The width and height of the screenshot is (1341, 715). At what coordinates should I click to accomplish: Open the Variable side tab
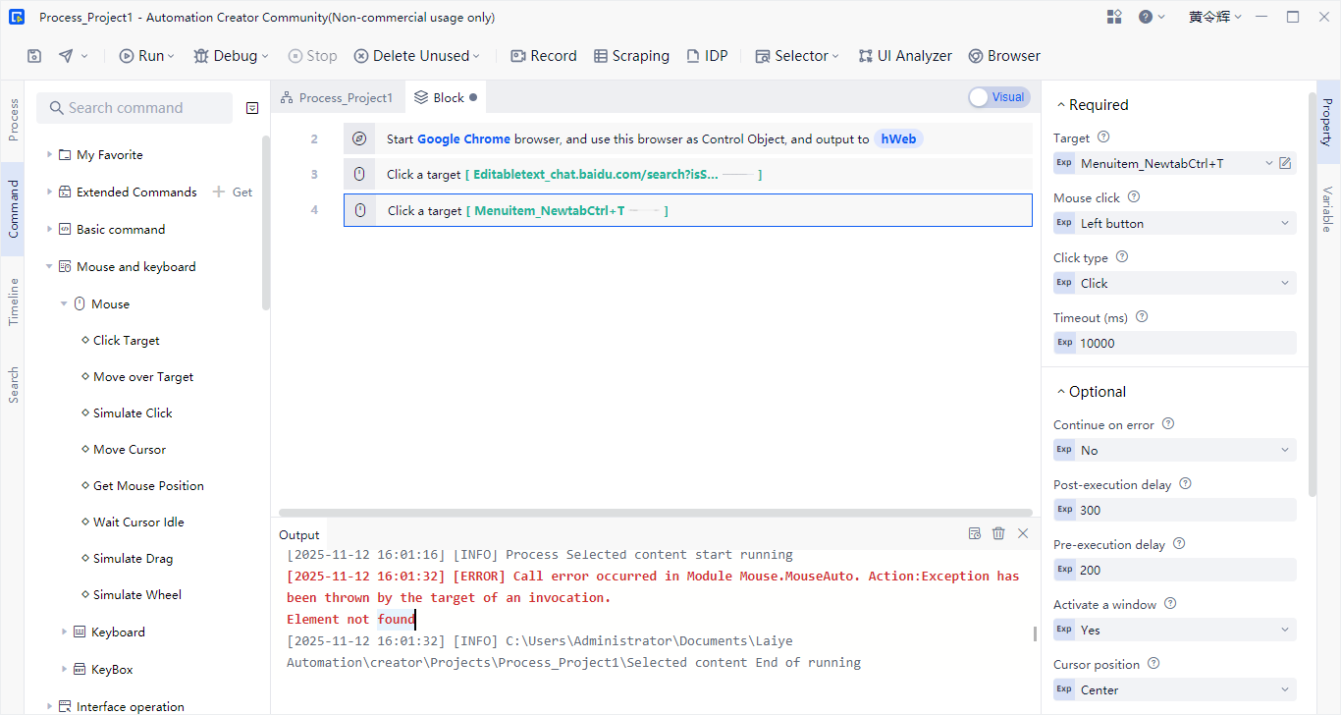(1326, 209)
